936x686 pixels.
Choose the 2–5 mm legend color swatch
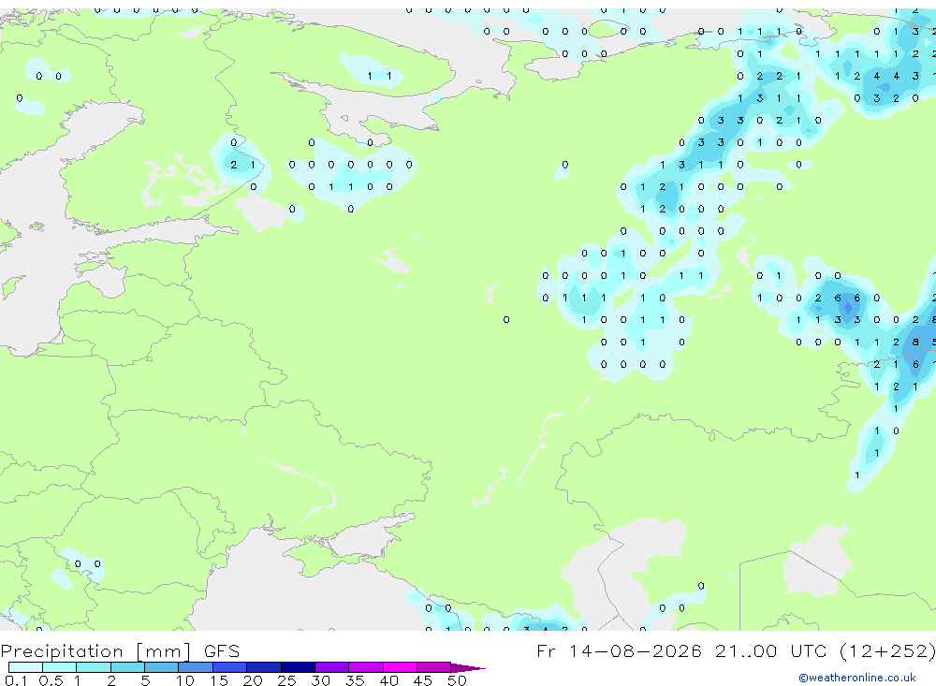127,667
